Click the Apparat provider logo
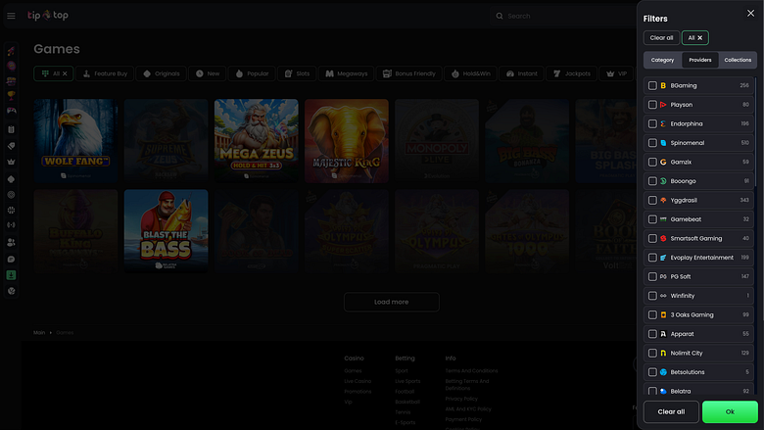The image size is (764, 430). (x=663, y=334)
